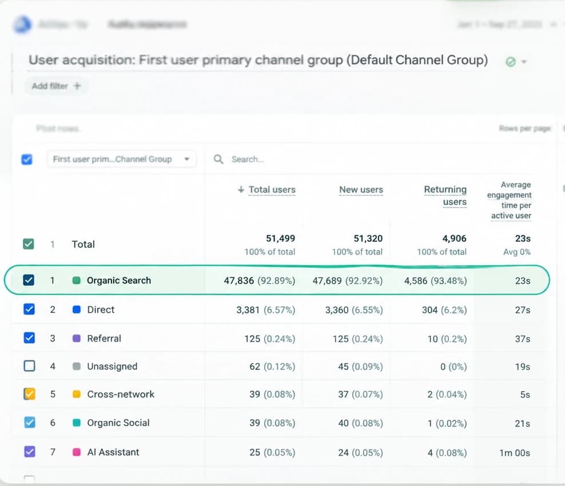Click the 51,320 new users total
Screen dimensions: 565x486
coord(368,238)
